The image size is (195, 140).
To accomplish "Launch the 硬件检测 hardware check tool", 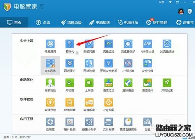I will coord(70,122).
